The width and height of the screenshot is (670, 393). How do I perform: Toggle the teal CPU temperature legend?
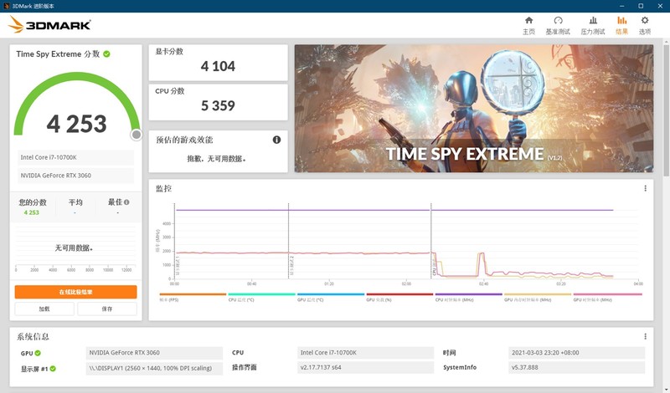click(261, 297)
